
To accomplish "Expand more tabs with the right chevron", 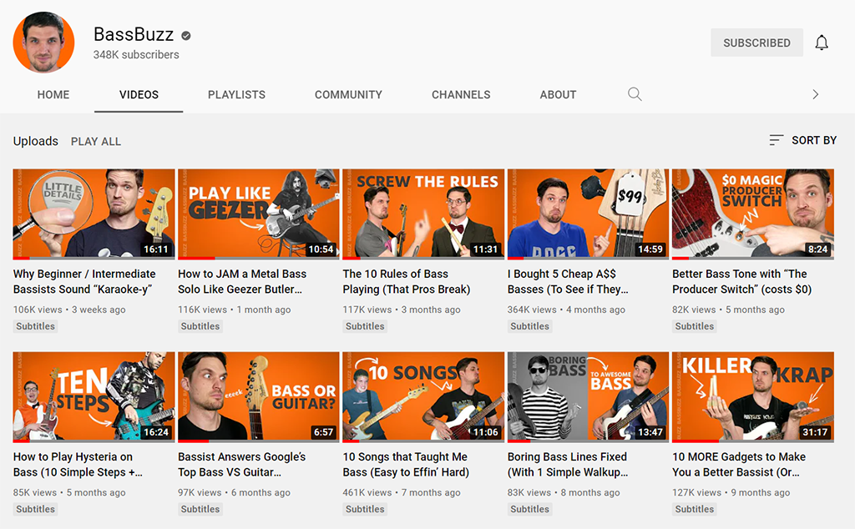I will point(815,94).
